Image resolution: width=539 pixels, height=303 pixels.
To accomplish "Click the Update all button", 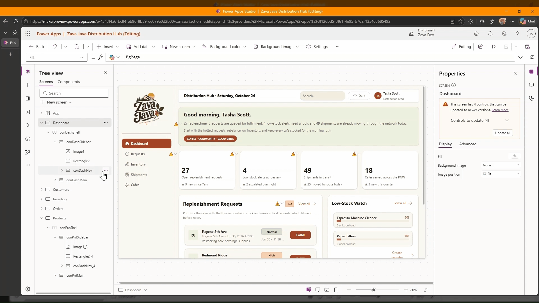I will (x=503, y=133).
